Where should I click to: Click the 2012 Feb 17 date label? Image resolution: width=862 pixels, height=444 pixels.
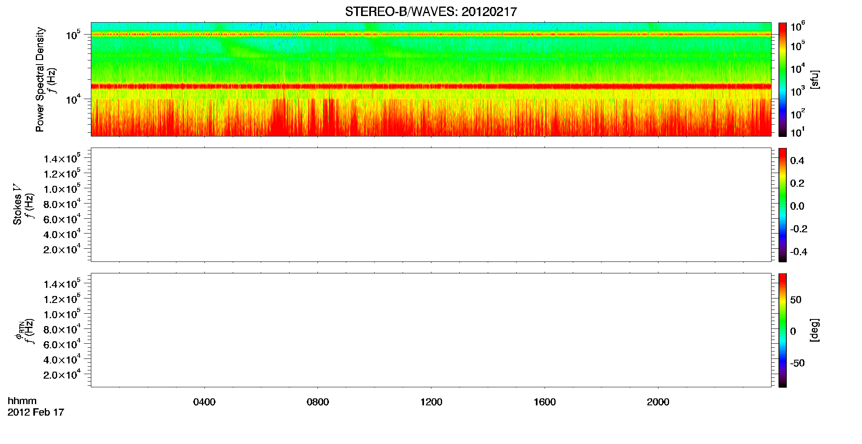coord(36,412)
